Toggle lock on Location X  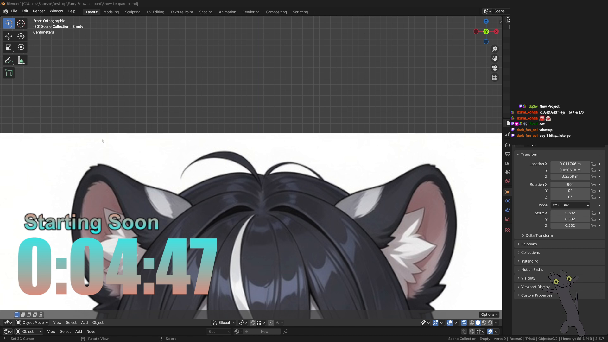point(593,164)
